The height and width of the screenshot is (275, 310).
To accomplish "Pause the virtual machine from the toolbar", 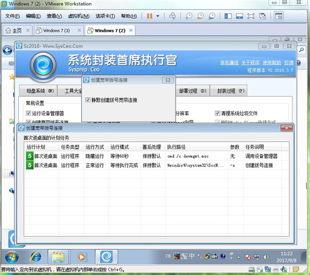I will point(150,16).
